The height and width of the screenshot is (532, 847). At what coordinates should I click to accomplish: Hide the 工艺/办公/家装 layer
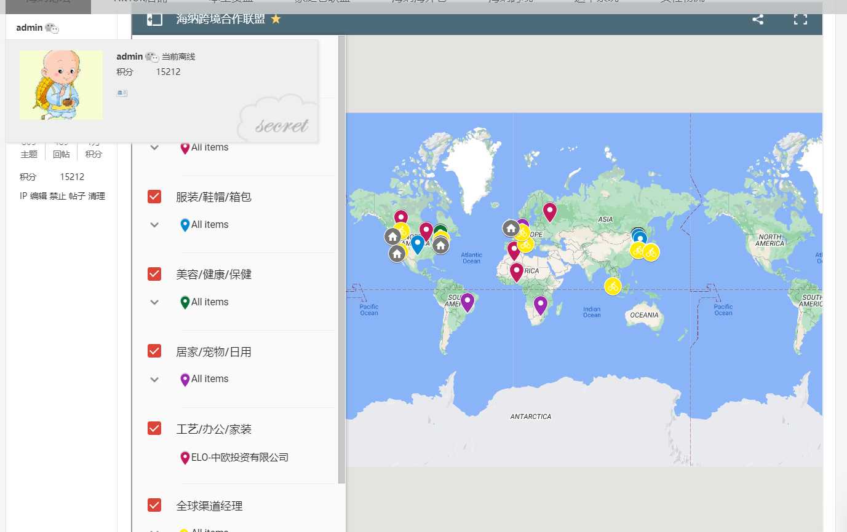tap(154, 429)
